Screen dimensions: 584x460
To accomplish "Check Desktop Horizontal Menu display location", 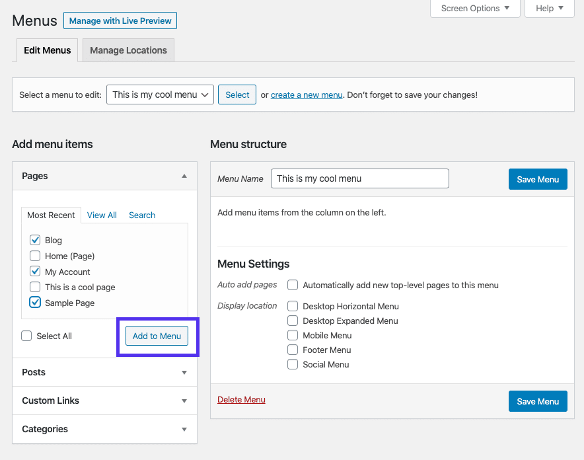I will pos(293,306).
